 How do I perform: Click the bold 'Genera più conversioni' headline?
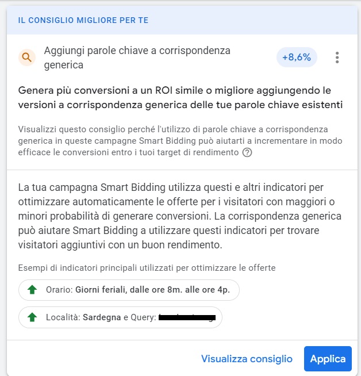click(x=179, y=98)
